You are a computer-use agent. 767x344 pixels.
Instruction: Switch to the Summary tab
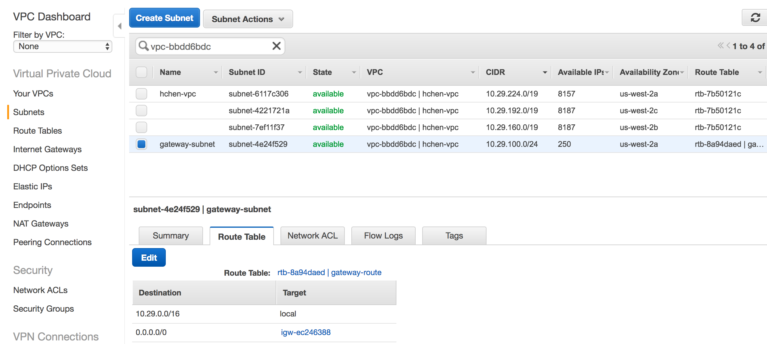pos(171,236)
